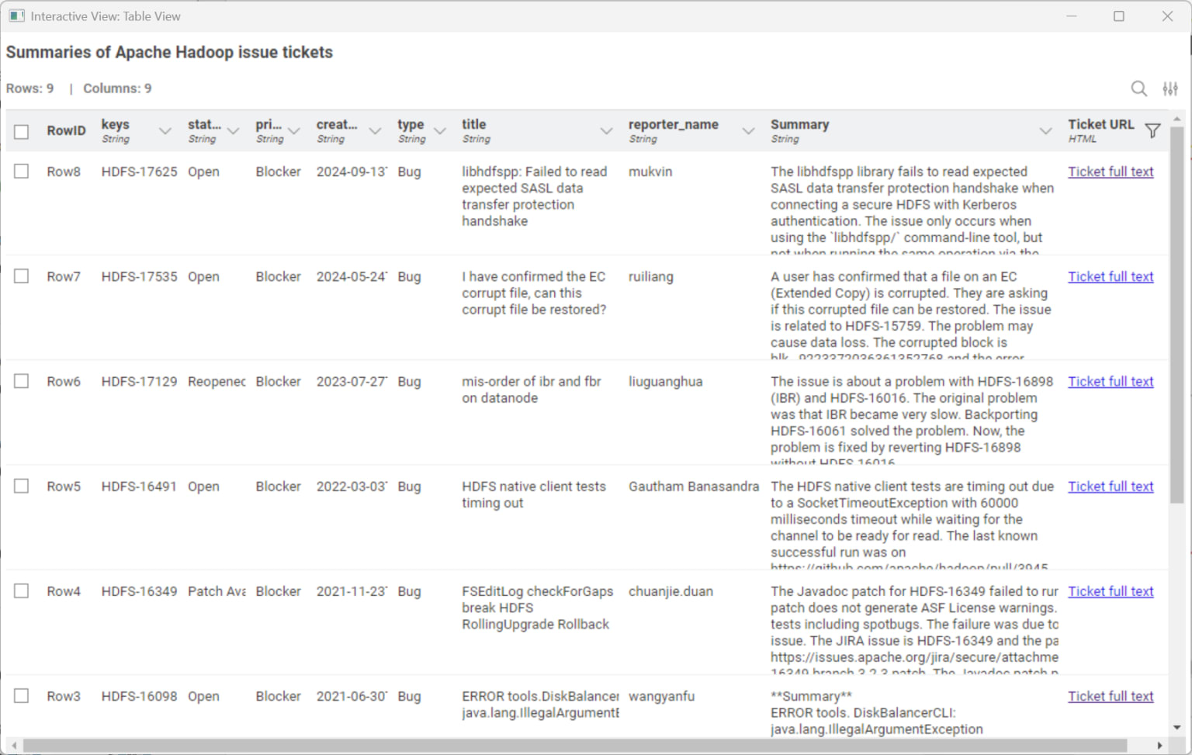This screenshot has width=1192, height=755.
Task: Click title 'HDFS native client tests timing out'
Action: point(534,494)
